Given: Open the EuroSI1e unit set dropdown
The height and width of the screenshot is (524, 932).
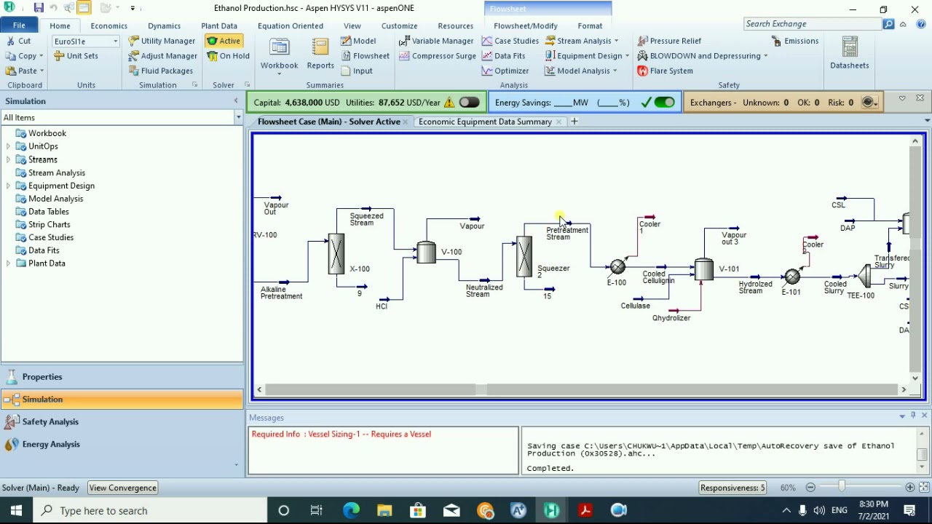Looking at the screenshot, I should coord(115,41).
